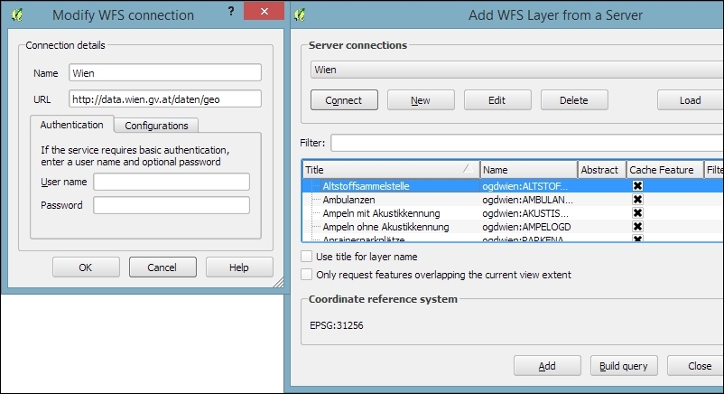
Task: Select the Ambulanzen layer row
Action: click(x=513, y=200)
